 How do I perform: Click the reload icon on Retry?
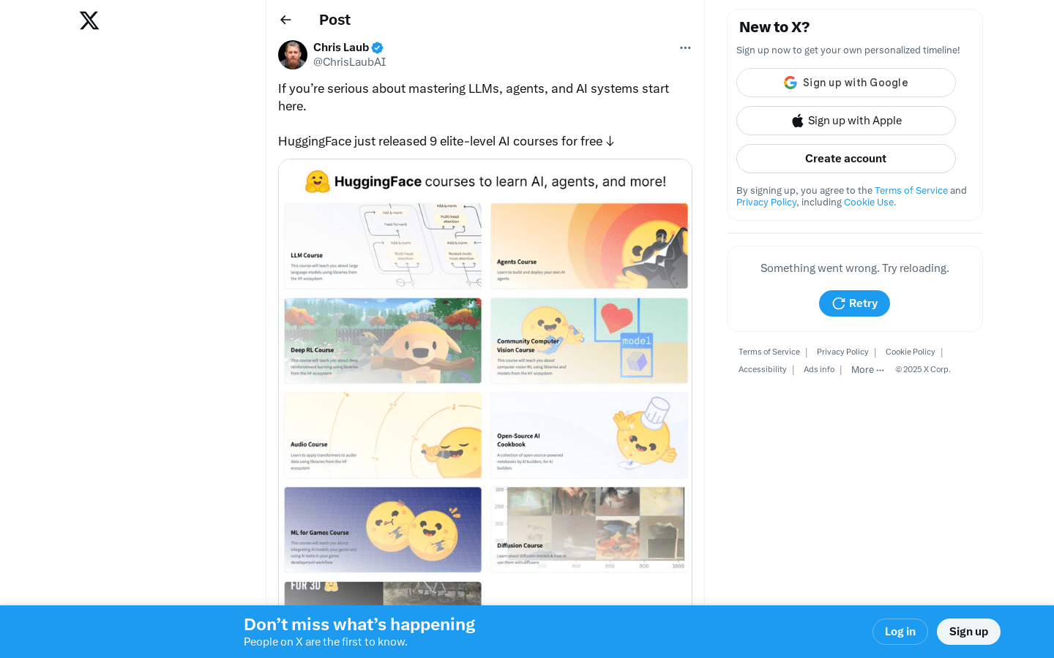pos(839,303)
